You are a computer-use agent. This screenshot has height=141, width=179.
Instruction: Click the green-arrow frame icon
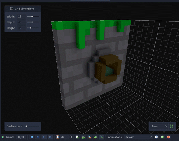(x=96, y=137)
